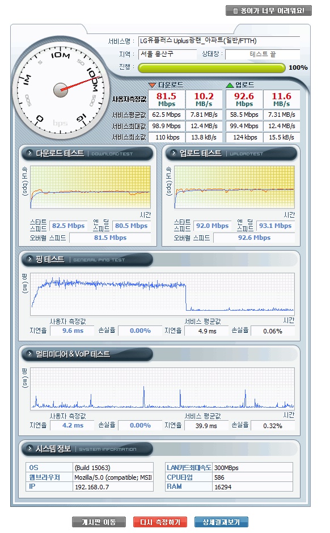Viewport: 330px width, 533px height.
Task: Click the arrow icon beside 핑 테스트 header
Action: (30, 259)
